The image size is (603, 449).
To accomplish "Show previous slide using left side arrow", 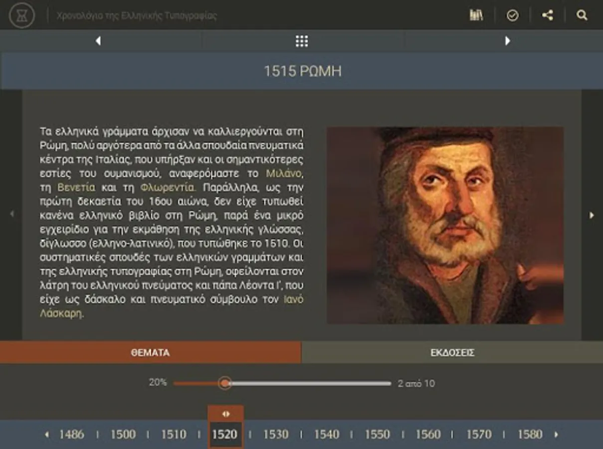I will pos(12,214).
